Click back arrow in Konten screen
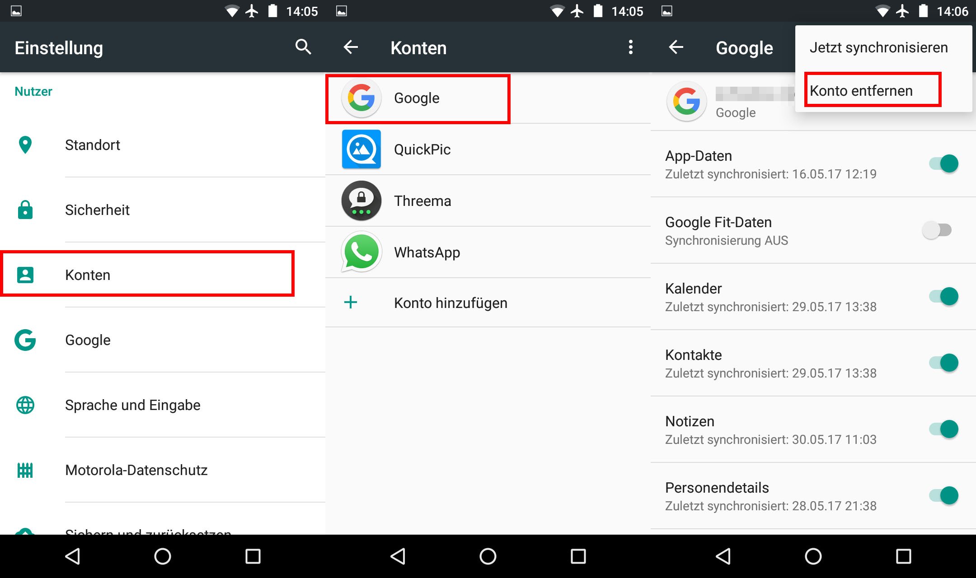Screen dimensions: 976x578 [x=351, y=47]
